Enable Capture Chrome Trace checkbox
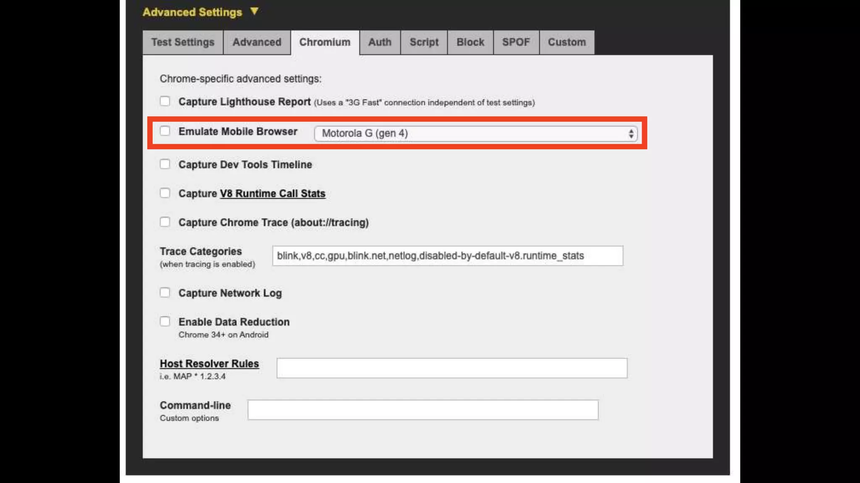This screenshot has height=483, width=860. tap(165, 222)
